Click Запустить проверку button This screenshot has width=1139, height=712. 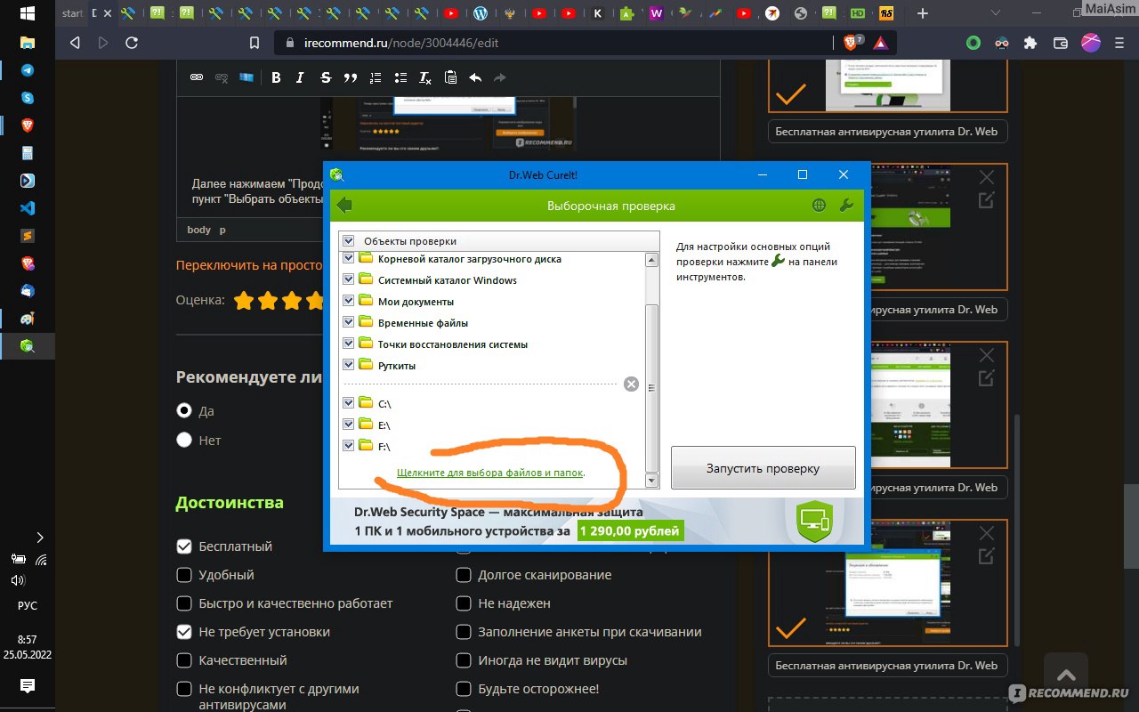pyautogui.click(x=763, y=468)
